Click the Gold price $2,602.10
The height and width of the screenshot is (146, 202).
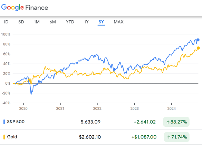click(x=90, y=137)
